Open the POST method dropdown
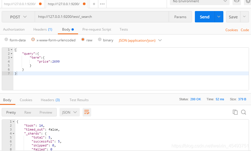Image resolution: width=251 pixels, height=151 pixels. click(18, 17)
